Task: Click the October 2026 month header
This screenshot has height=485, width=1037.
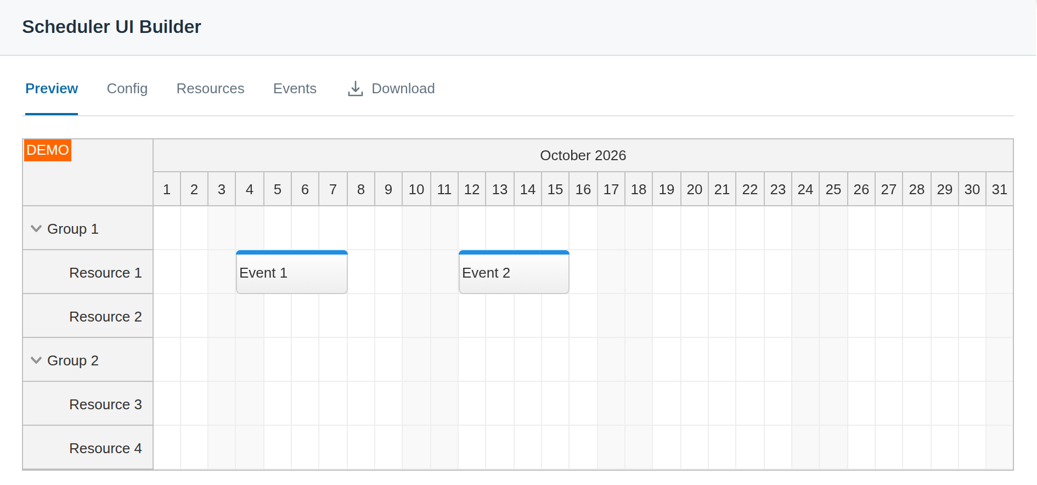Action: coord(583,155)
